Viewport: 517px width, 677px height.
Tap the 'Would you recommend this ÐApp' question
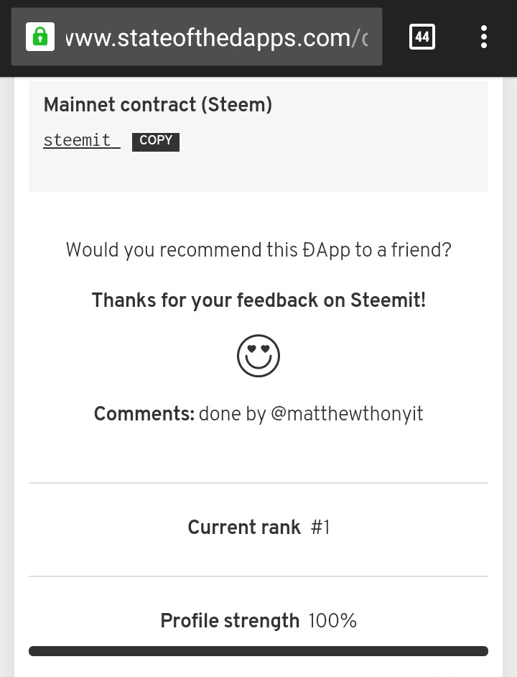(258, 250)
